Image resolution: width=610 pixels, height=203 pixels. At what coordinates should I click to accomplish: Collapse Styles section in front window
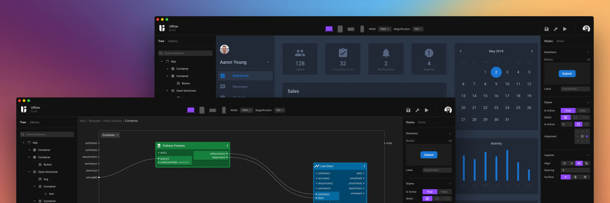(450, 184)
